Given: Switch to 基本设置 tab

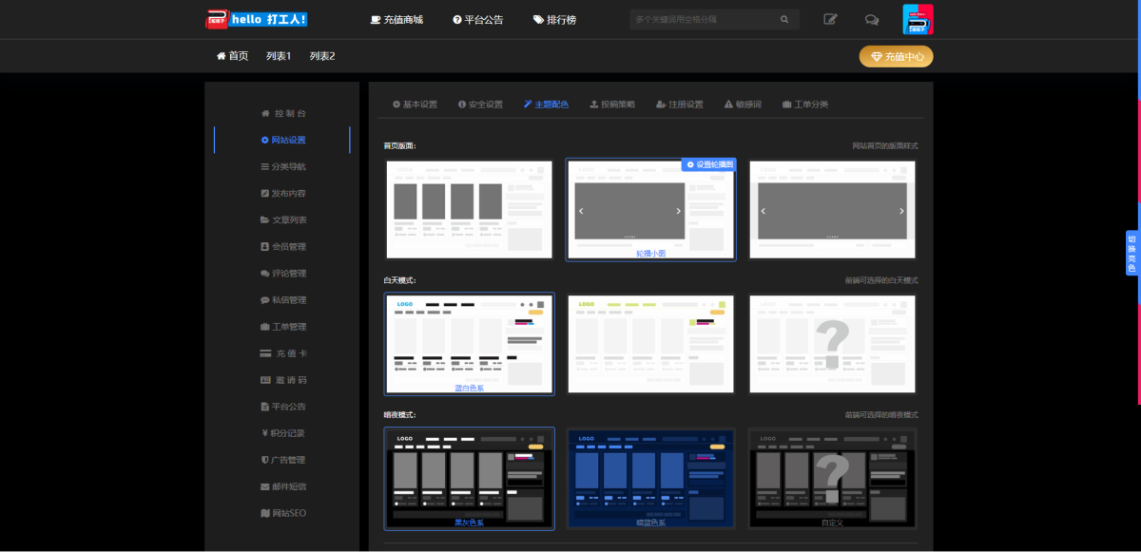Looking at the screenshot, I should pos(415,105).
